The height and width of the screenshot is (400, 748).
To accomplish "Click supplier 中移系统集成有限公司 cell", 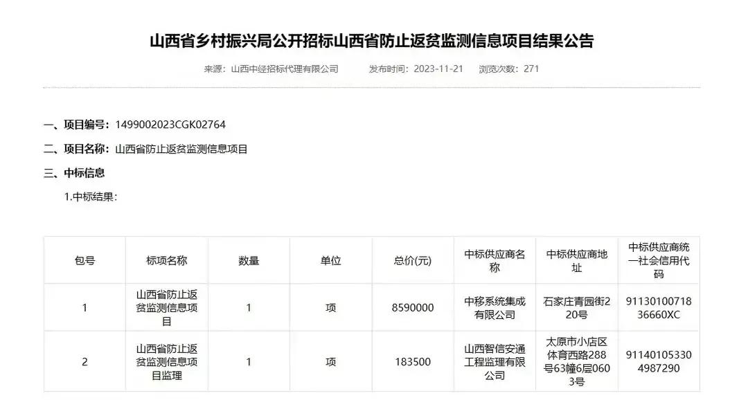I will (x=495, y=308).
